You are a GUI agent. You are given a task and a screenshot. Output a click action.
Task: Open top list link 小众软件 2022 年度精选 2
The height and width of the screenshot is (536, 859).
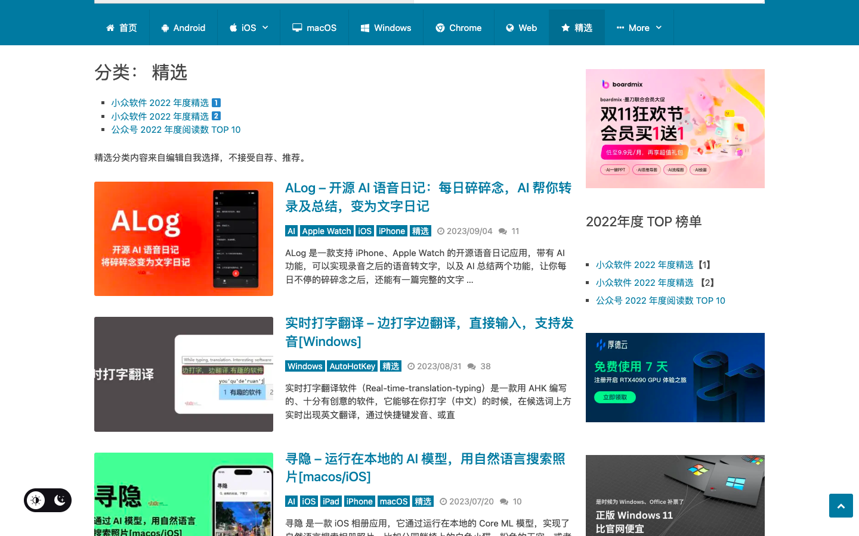coord(166,116)
